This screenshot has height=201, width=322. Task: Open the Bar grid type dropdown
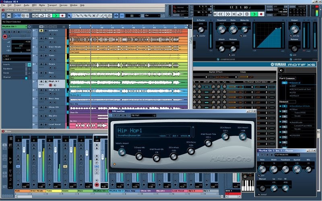click(x=153, y=16)
